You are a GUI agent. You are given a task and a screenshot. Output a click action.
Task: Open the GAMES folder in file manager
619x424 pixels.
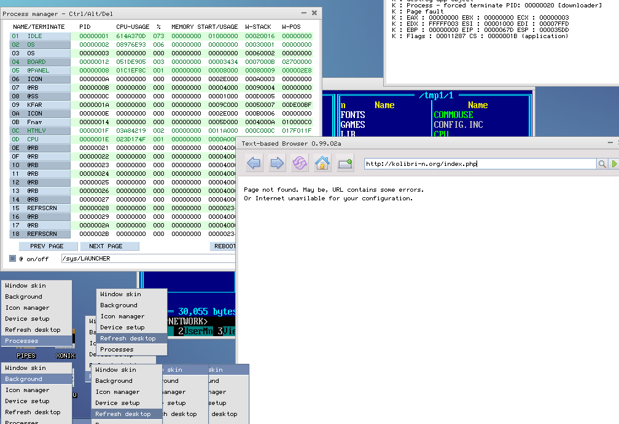pyautogui.click(x=353, y=125)
